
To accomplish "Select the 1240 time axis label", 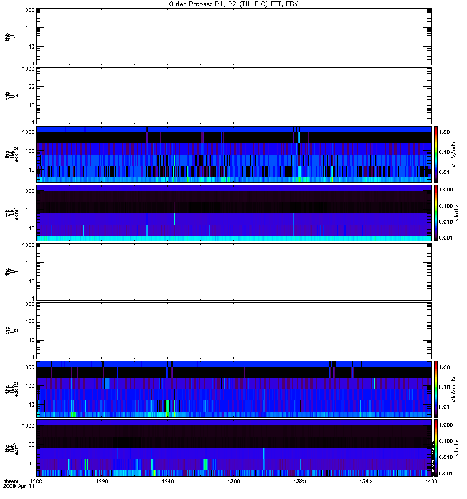I will 167,482.
